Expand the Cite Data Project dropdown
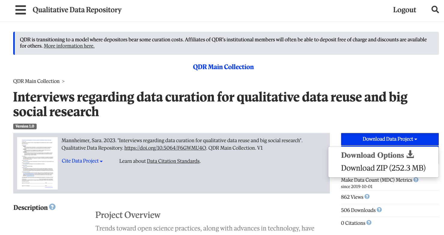 [82, 161]
